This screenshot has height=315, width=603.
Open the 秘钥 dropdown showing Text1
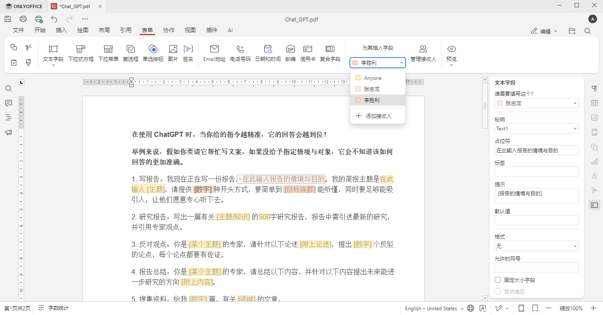pyautogui.click(x=536, y=128)
